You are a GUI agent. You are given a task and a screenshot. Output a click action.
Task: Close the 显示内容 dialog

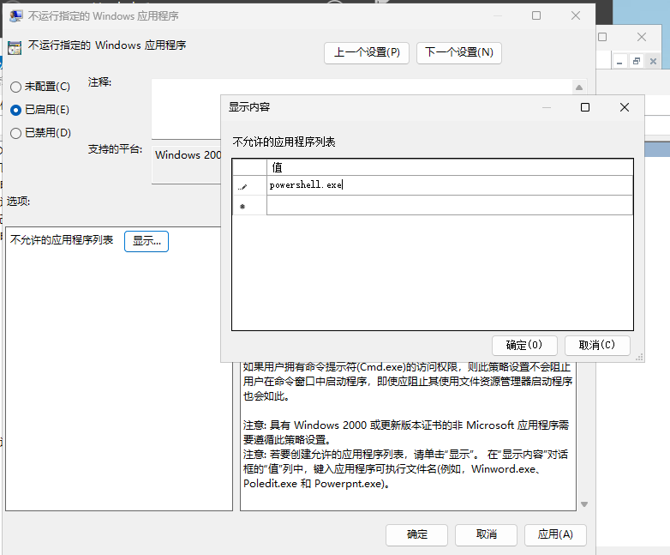coord(625,107)
